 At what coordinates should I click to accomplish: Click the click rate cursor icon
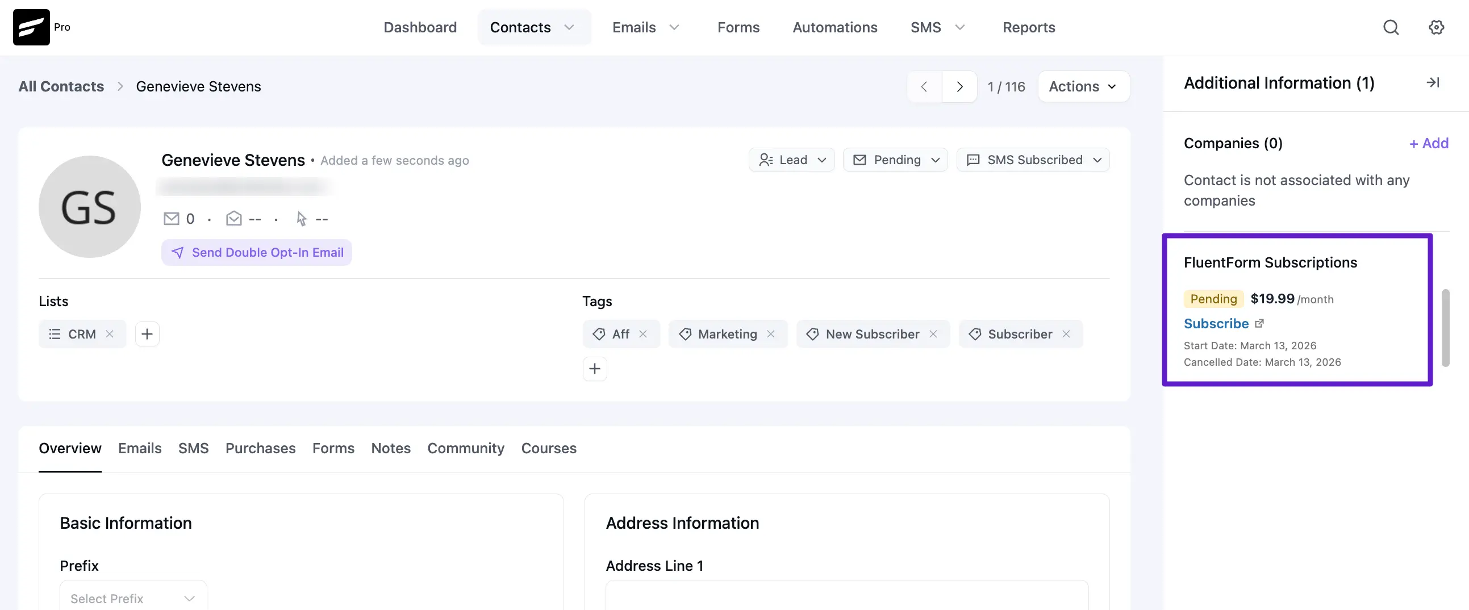pyautogui.click(x=301, y=219)
